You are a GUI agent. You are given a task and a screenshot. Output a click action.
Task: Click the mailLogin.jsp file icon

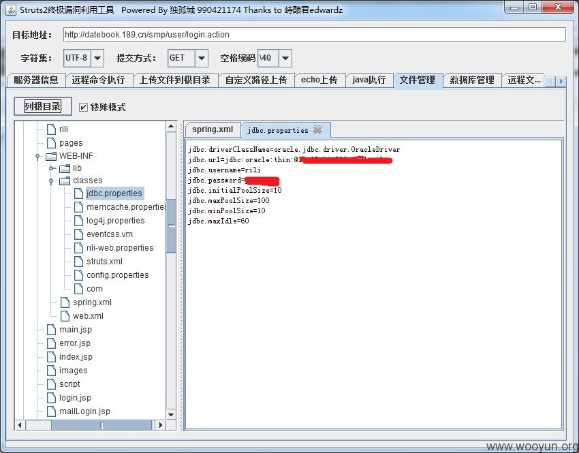pos(51,411)
